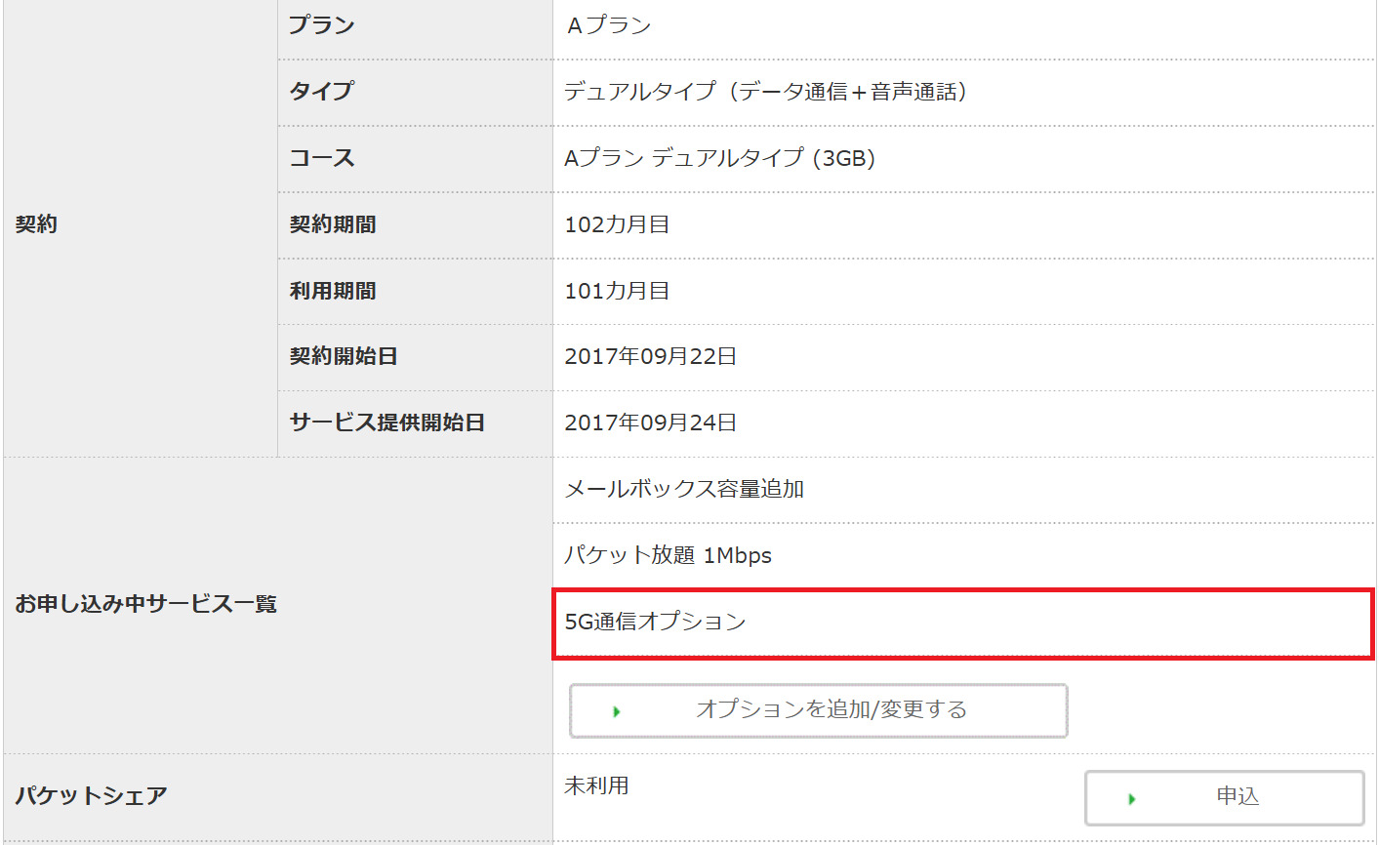The height and width of the screenshot is (845, 1379).
Task: Click the プラン label cell
Action: (x=321, y=25)
